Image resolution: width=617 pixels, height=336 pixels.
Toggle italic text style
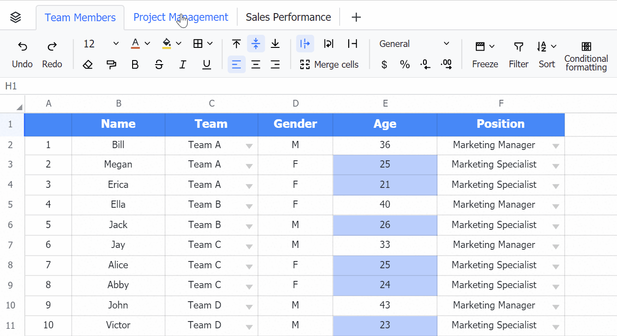(183, 65)
